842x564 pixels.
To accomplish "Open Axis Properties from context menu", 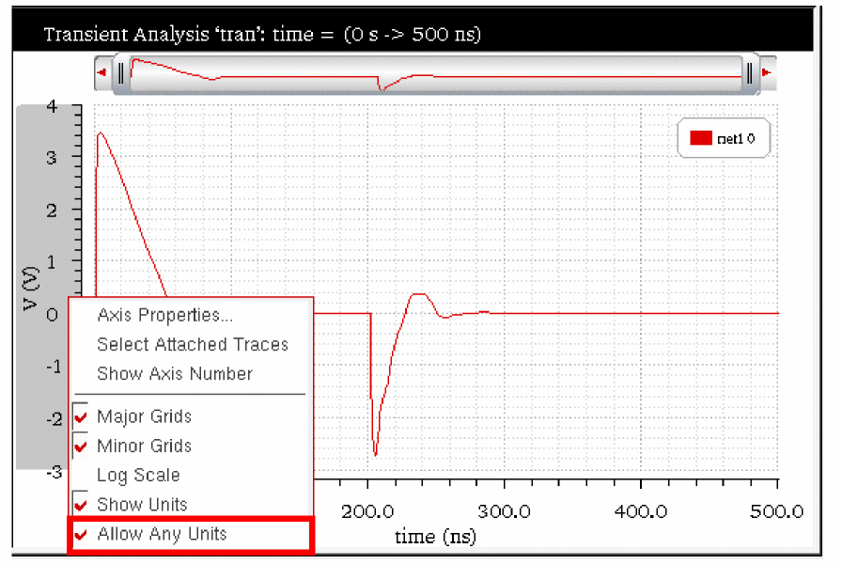I will click(164, 315).
